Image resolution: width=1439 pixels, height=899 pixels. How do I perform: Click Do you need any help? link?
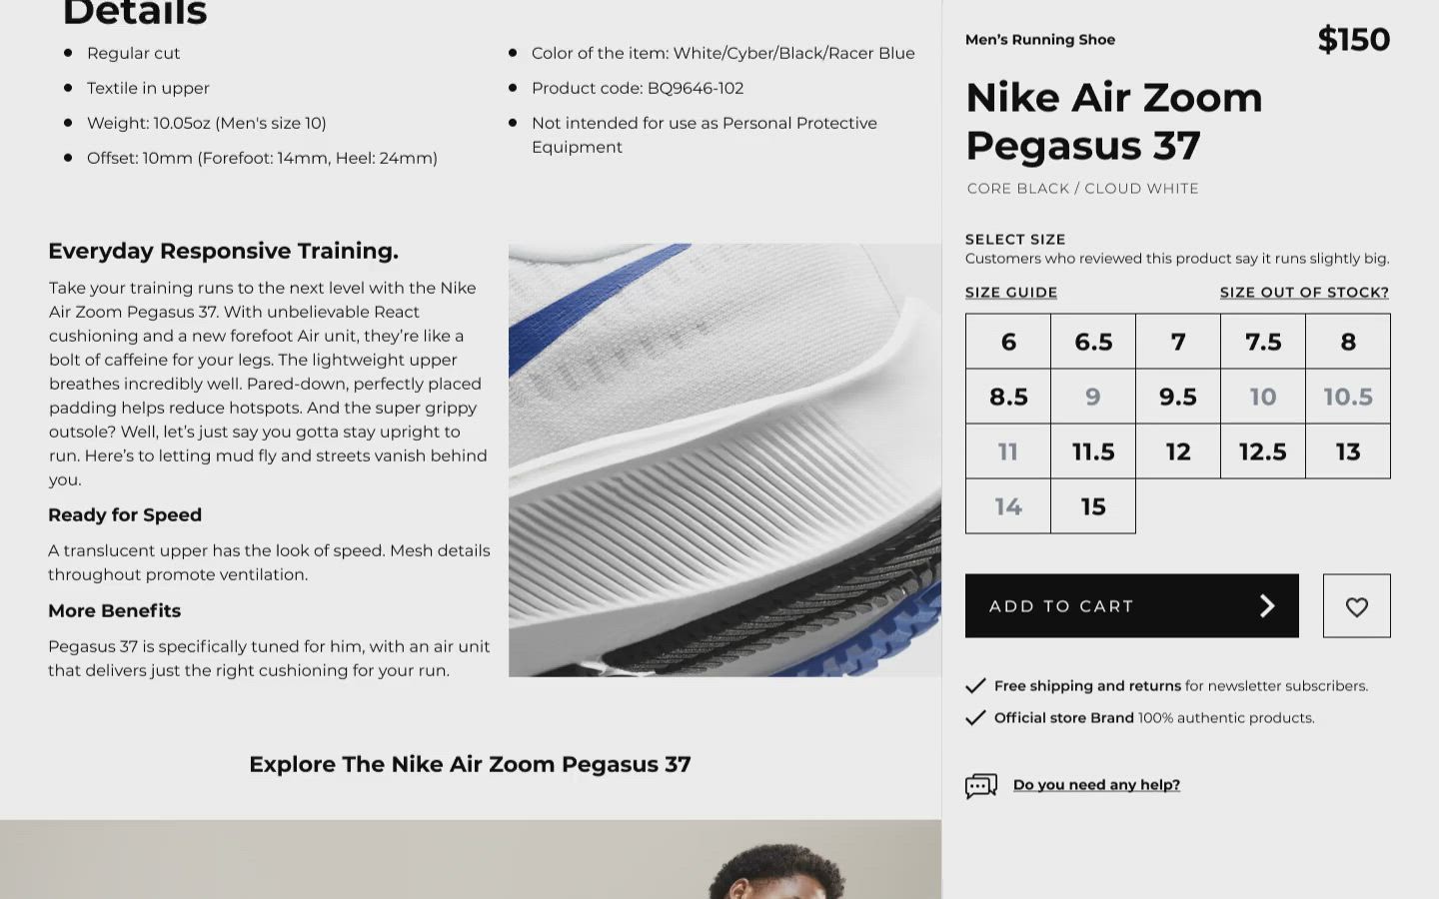coord(1096,785)
